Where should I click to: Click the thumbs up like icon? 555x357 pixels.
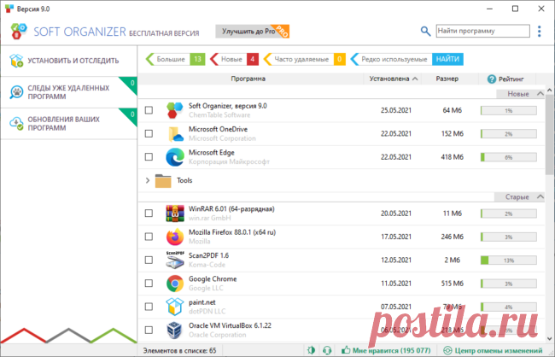click(x=346, y=350)
